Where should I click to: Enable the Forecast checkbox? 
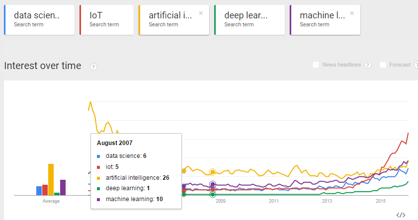click(x=383, y=65)
